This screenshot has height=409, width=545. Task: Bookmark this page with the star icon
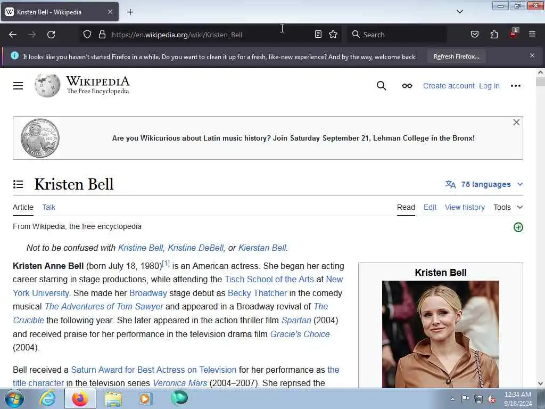click(x=333, y=34)
